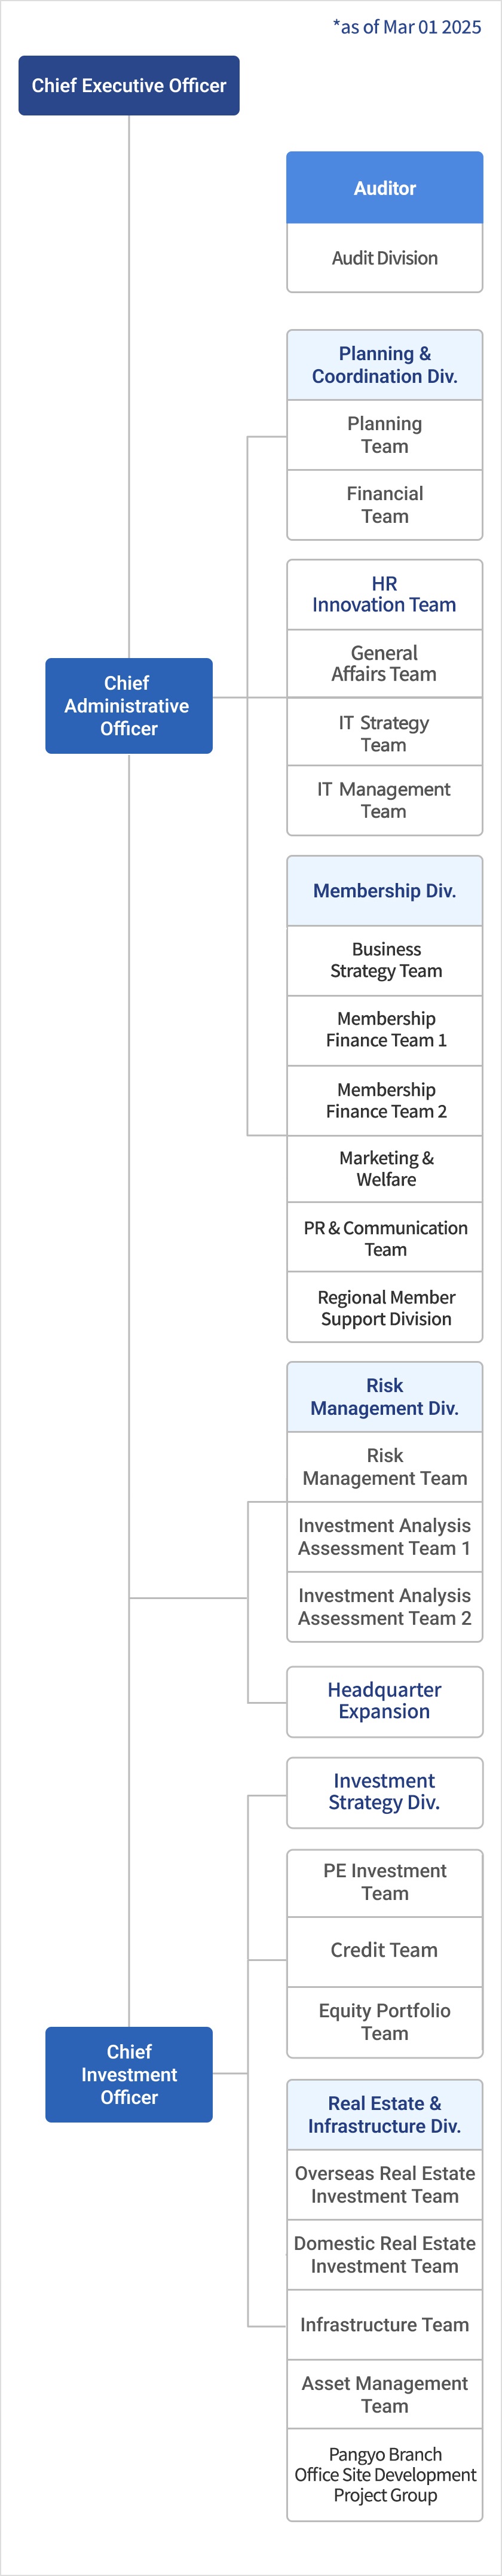Select the Risk Management Div. header
This screenshot has height=2576, width=502.
[384, 1397]
